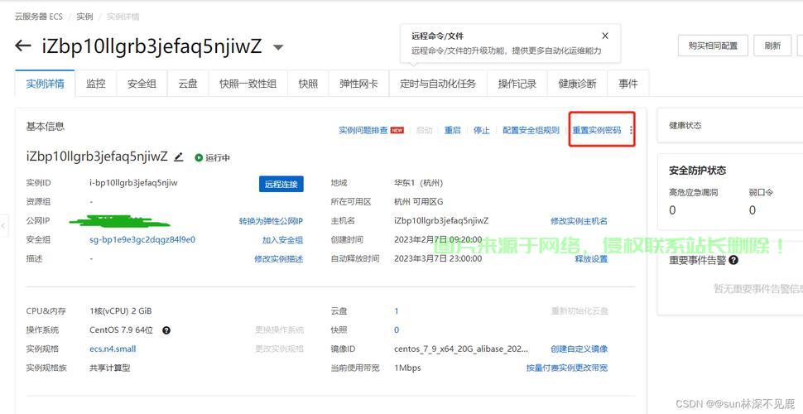Click the 加入安全组 link
Viewport: 803px width, 414px height.
click(282, 240)
